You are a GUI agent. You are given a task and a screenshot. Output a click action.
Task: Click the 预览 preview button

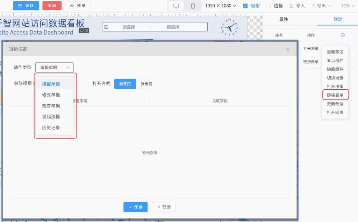78,6
